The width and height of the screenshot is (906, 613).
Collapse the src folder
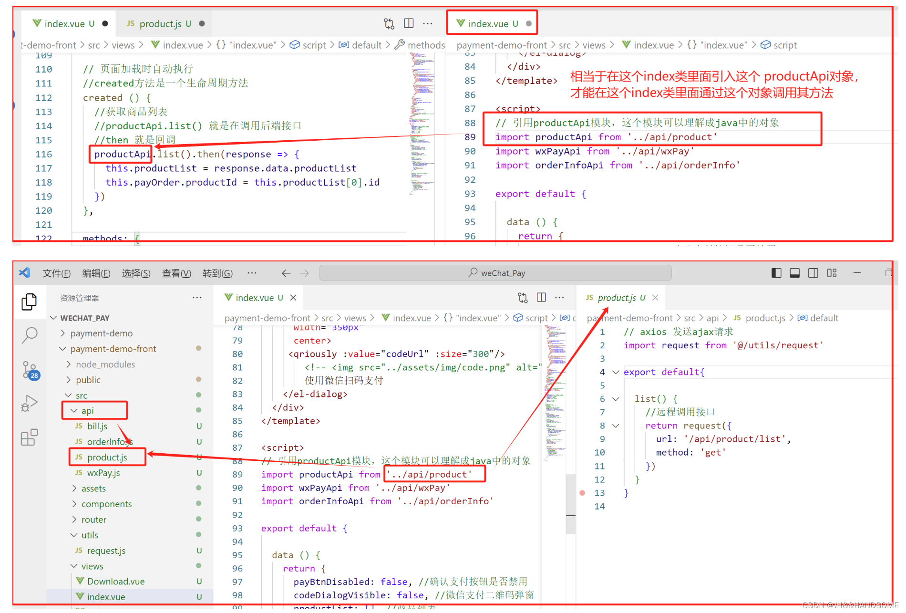pos(69,395)
